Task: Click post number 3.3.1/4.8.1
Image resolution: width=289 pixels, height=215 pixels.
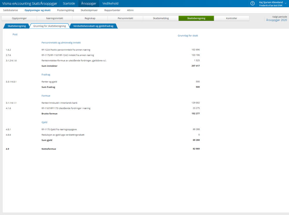Action: 11,82
